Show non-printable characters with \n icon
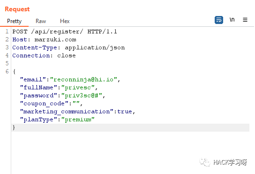Image resolution: width=255 pixels, height=174 pixels. click(x=232, y=20)
